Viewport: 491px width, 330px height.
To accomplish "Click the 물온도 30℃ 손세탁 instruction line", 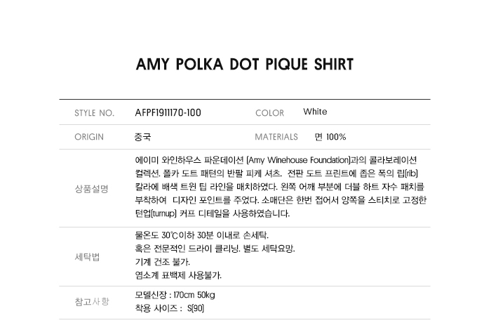I will [x=201, y=235].
